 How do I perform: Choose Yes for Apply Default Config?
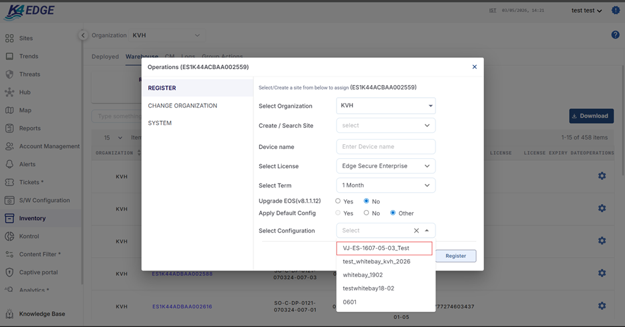338,213
